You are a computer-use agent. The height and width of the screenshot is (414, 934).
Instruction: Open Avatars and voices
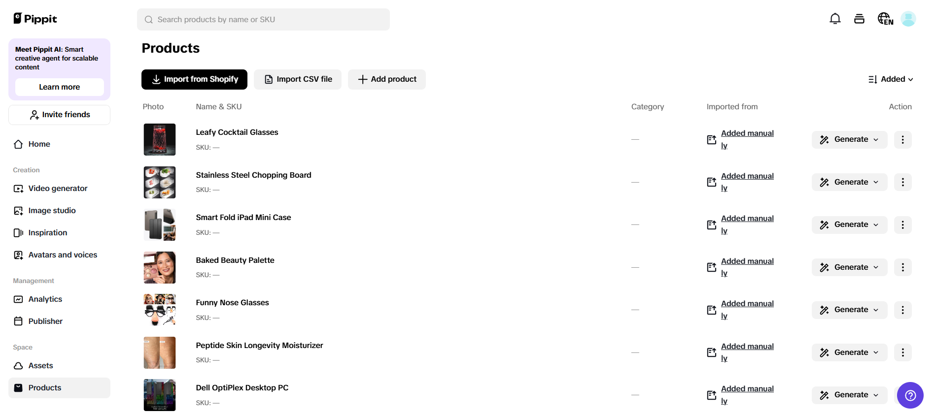coord(62,255)
